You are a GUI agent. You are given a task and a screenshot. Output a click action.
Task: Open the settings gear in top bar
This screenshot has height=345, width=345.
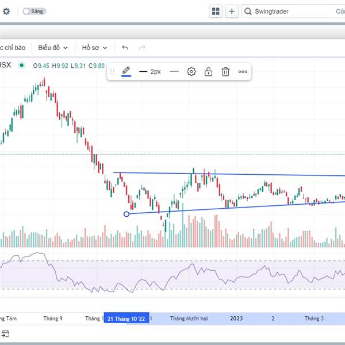(x=6, y=11)
